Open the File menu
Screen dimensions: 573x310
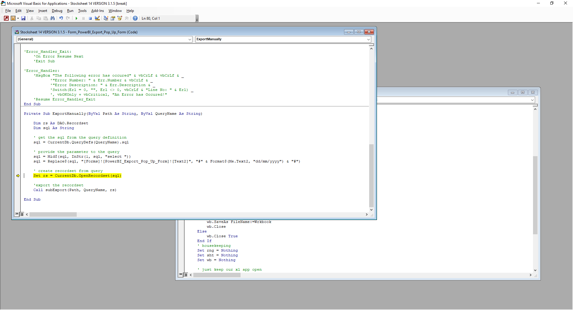pos(8,11)
